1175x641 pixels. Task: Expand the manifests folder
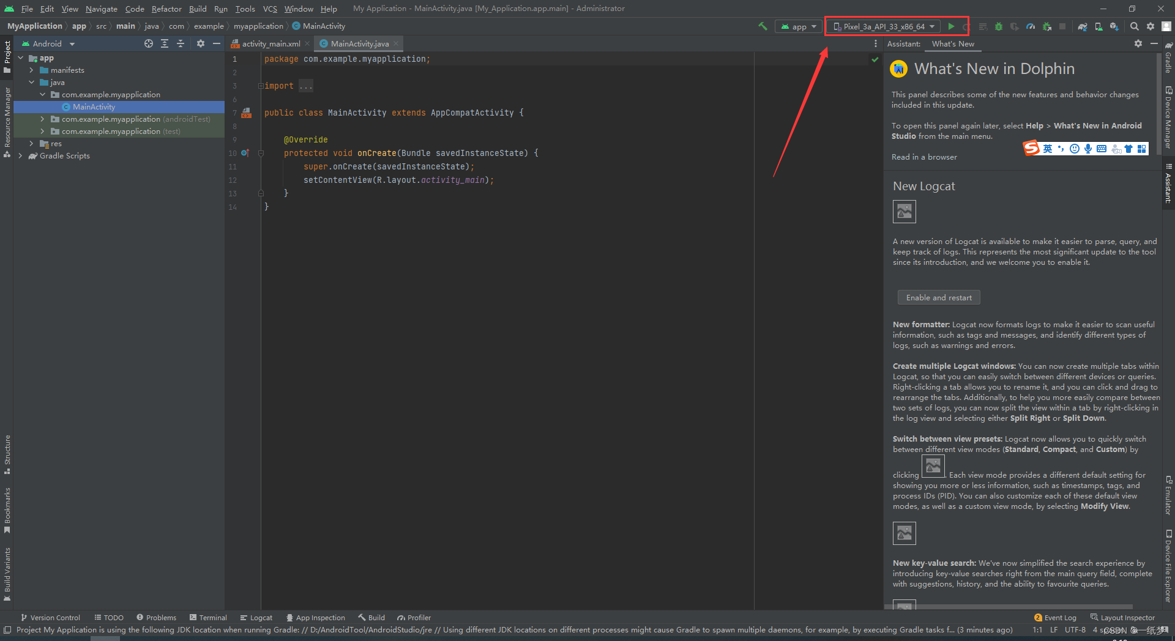(31, 70)
